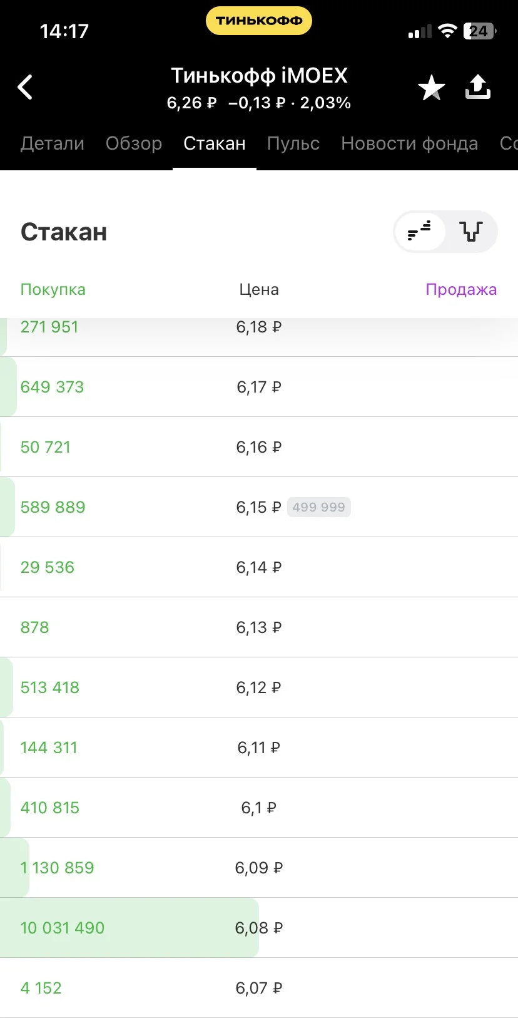
Task: Open the share icon in header
Action: 478,87
